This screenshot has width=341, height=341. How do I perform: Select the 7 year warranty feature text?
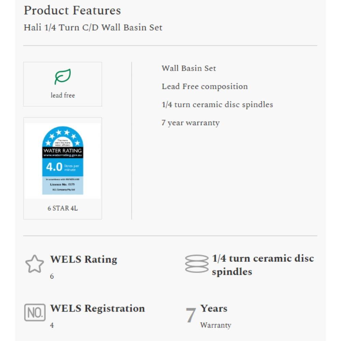[191, 123]
